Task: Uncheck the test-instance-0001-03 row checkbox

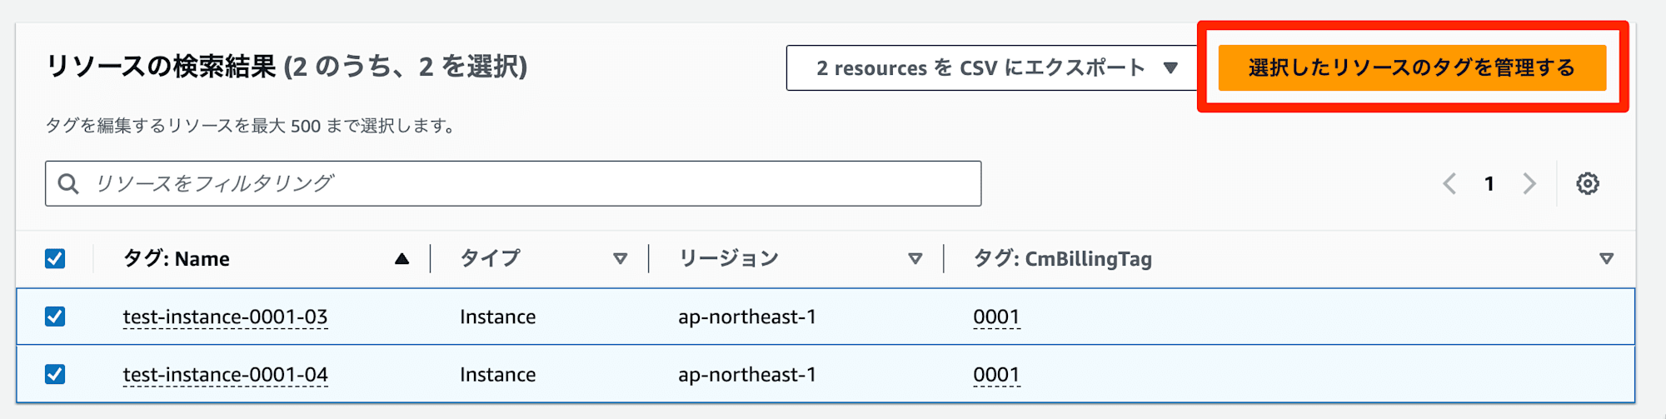Action: pyautogui.click(x=55, y=317)
